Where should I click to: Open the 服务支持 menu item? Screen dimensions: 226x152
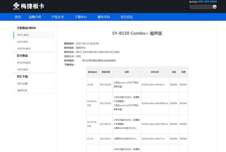click(104, 17)
